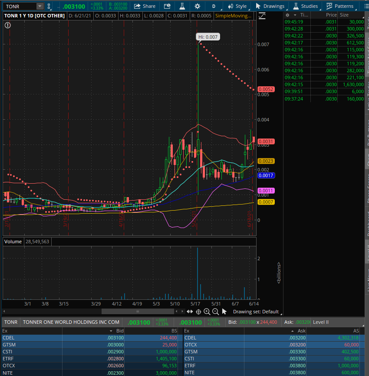Click the price axis auto-scale icon
369x376 pixels.
262,16
